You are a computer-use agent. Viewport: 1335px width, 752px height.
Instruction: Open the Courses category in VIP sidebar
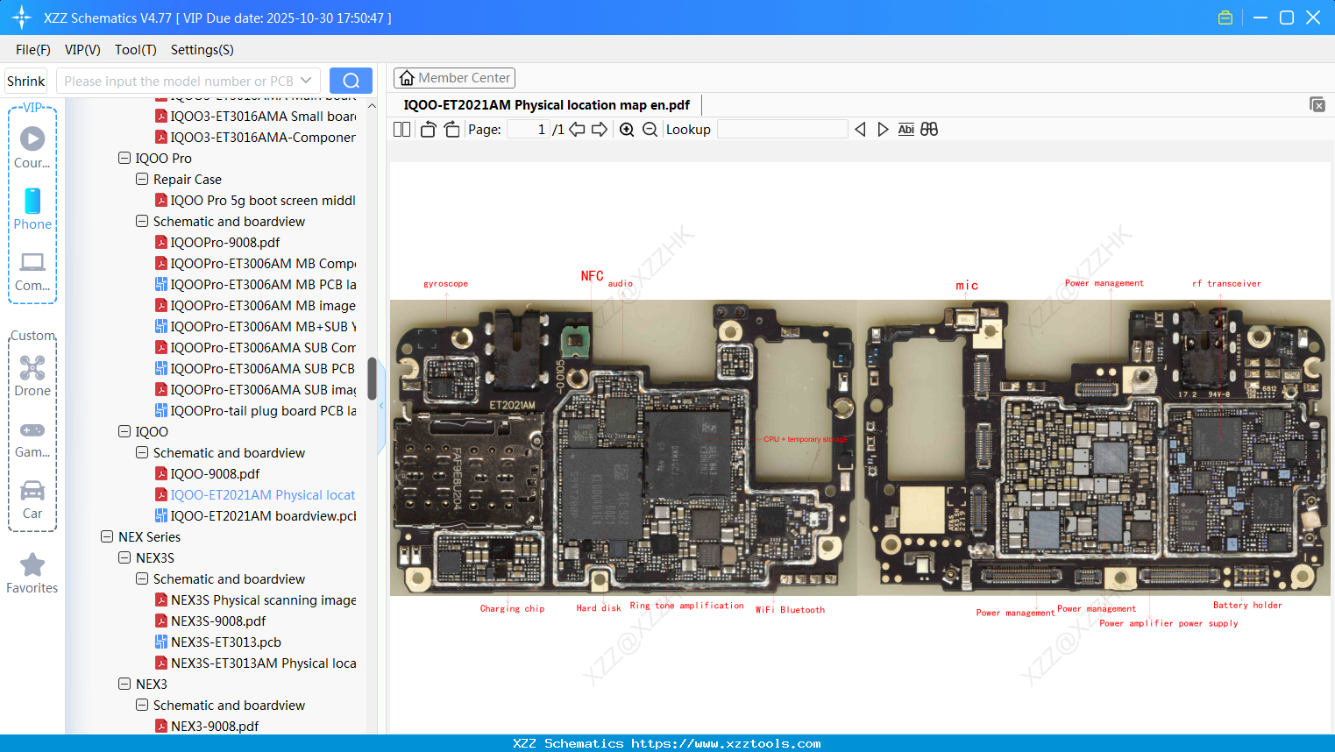click(32, 147)
